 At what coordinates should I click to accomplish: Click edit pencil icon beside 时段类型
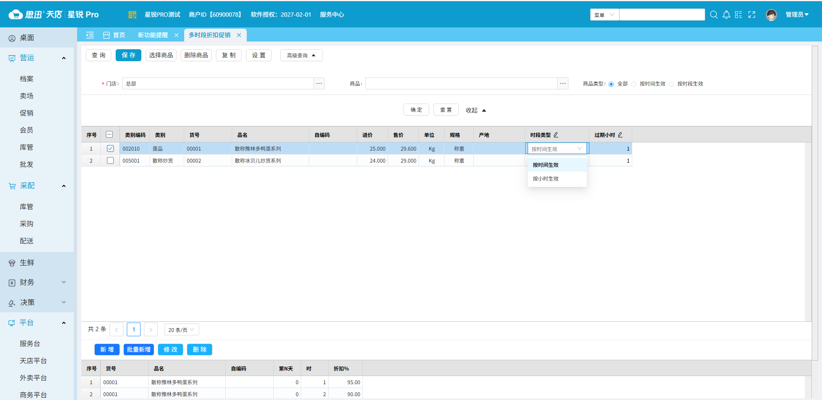556,135
